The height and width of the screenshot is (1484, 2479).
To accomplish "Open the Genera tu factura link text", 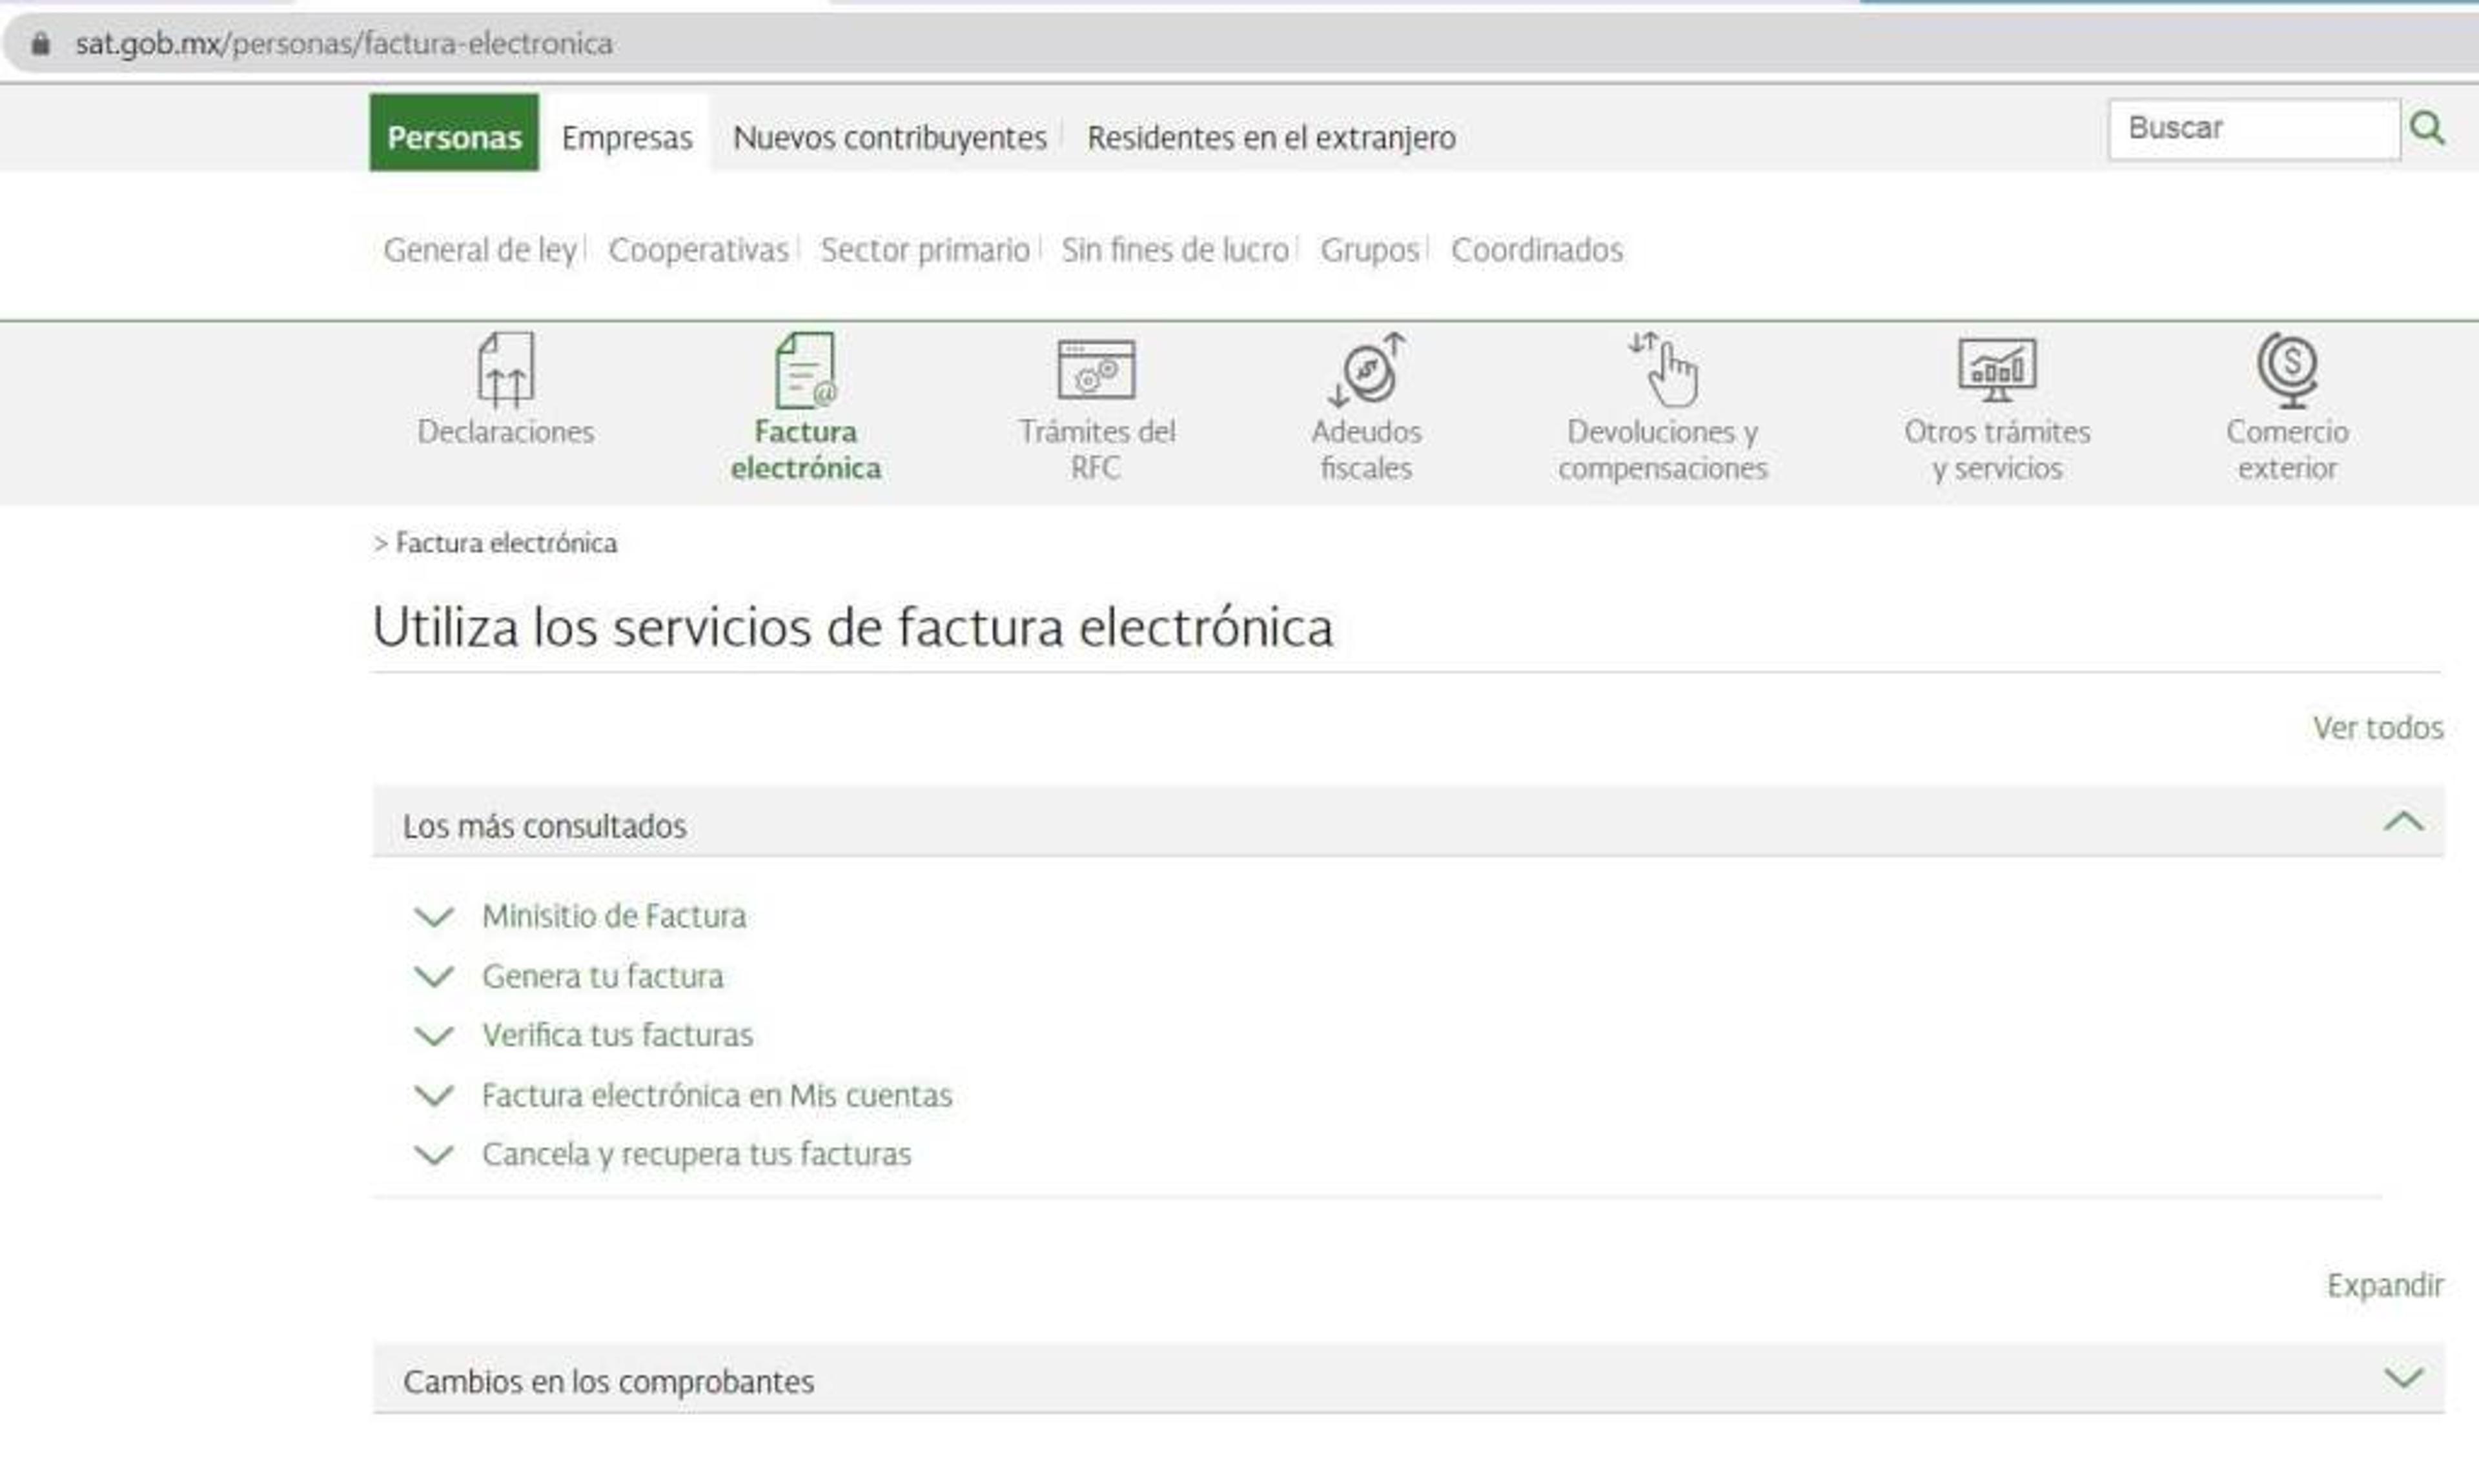I will click(603, 976).
